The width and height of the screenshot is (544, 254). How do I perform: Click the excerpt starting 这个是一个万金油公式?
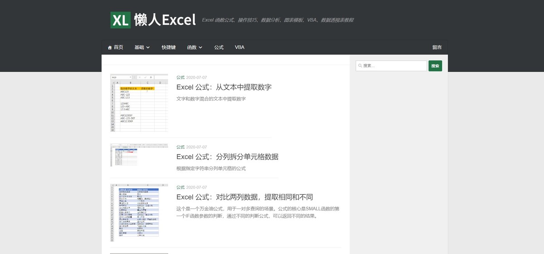pos(257,212)
